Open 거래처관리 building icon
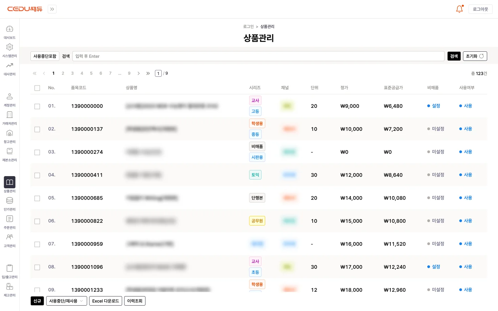The height and width of the screenshot is (311, 498). (9, 115)
